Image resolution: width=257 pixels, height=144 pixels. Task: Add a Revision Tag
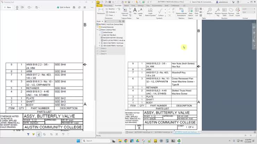[x=218, y=12]
